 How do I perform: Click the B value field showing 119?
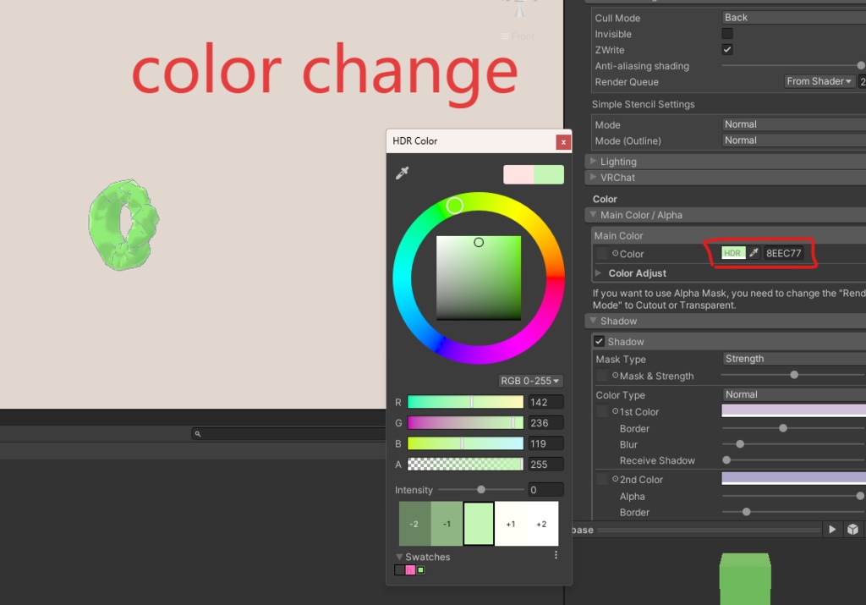(545, 443)
